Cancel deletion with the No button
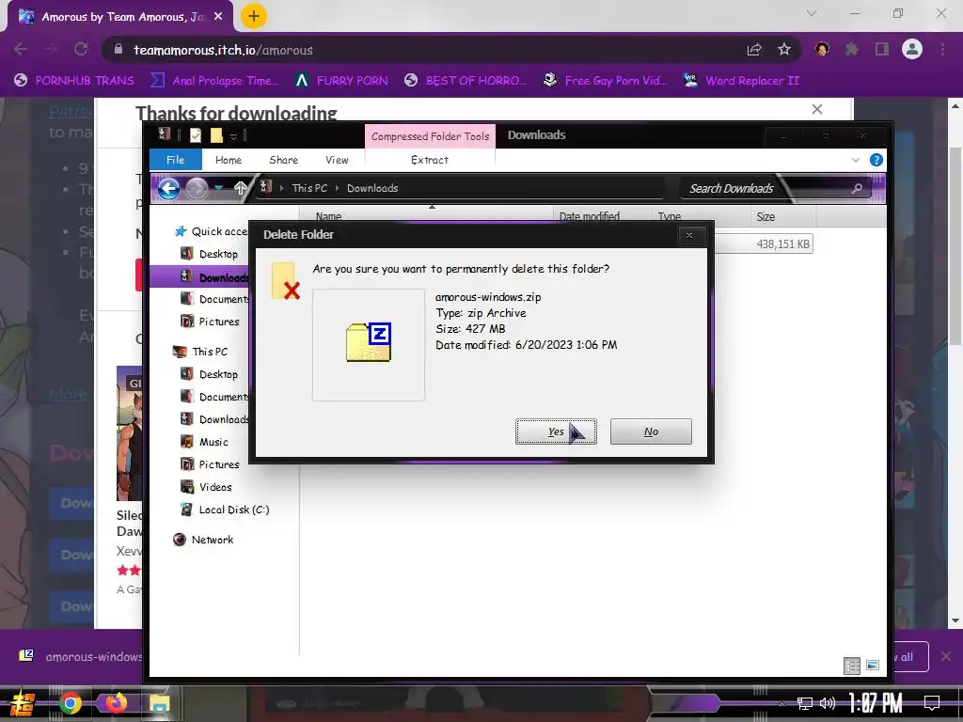963x722 pixels. (x=651, y=432)
